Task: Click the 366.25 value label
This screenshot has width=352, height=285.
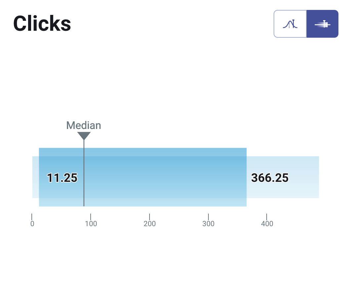Action: click(270, 178)
